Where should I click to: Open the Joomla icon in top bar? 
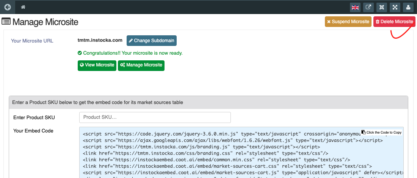pyautogui.click(x=382, y=8)
